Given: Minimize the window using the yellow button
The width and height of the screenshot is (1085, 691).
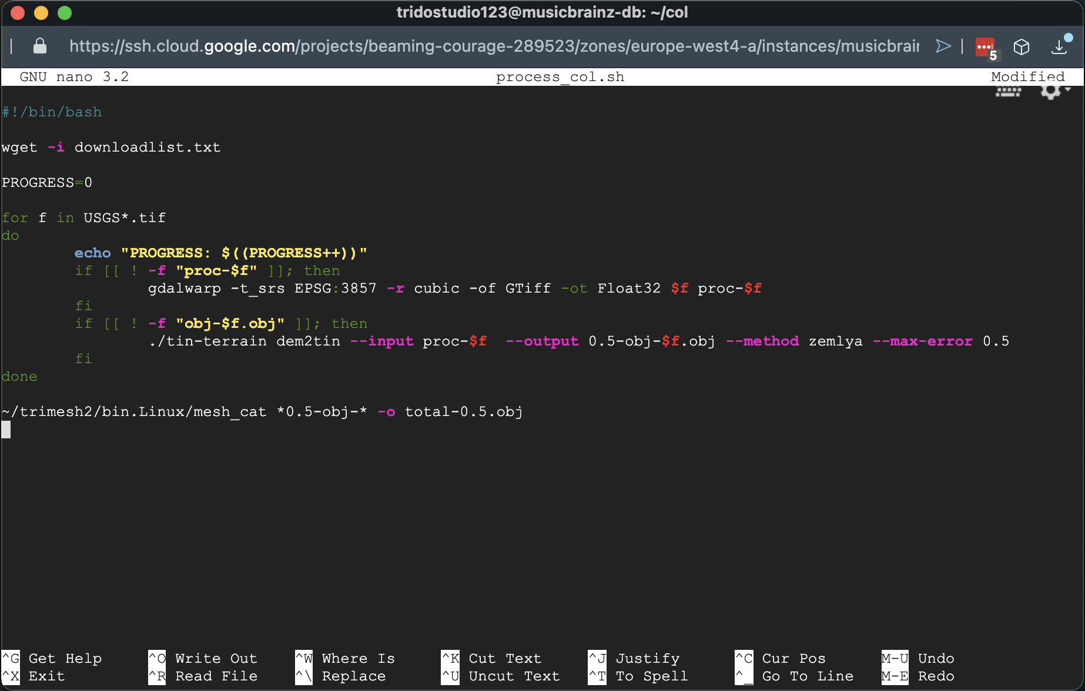Looking at the screenshot, I should pyautogui.click(x=41, y=12).
